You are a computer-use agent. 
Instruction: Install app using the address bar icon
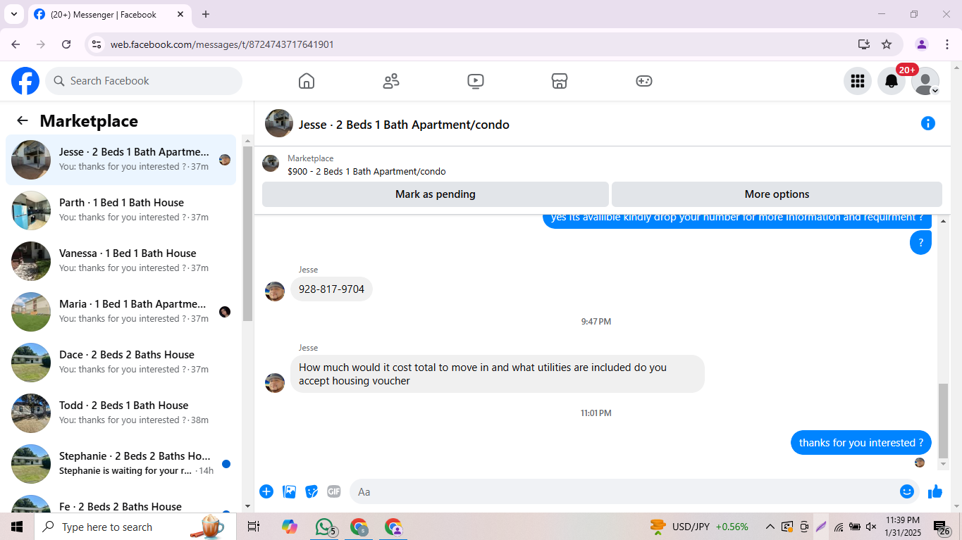click(x=864, y=44)
